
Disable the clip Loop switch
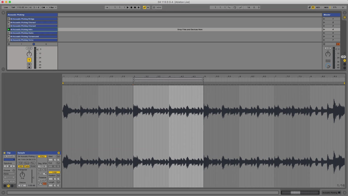(x=54, y=172)
